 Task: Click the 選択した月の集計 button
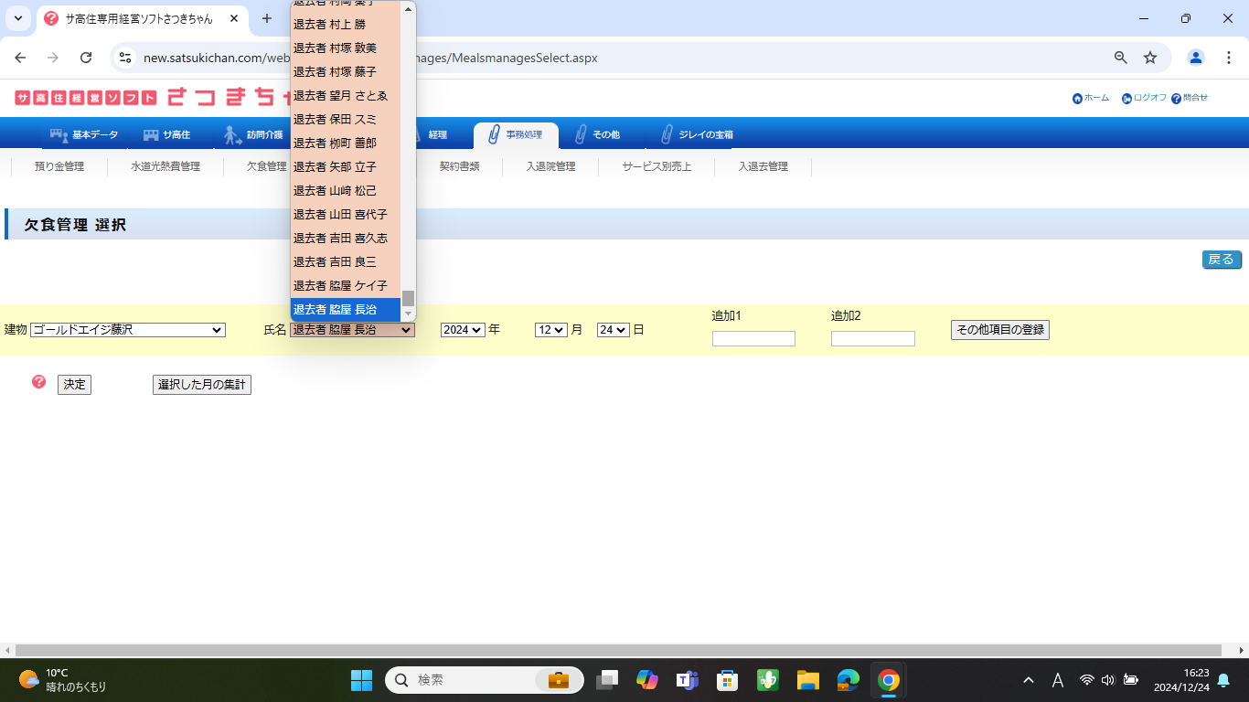[201, 385]
